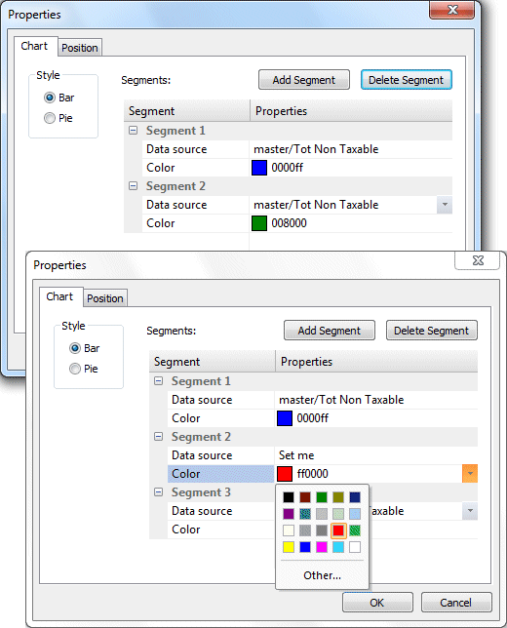Viewport: 507px width, 628px height.
Task: Collapse Segment 3 in the front dialog
Action: [159, 491]
